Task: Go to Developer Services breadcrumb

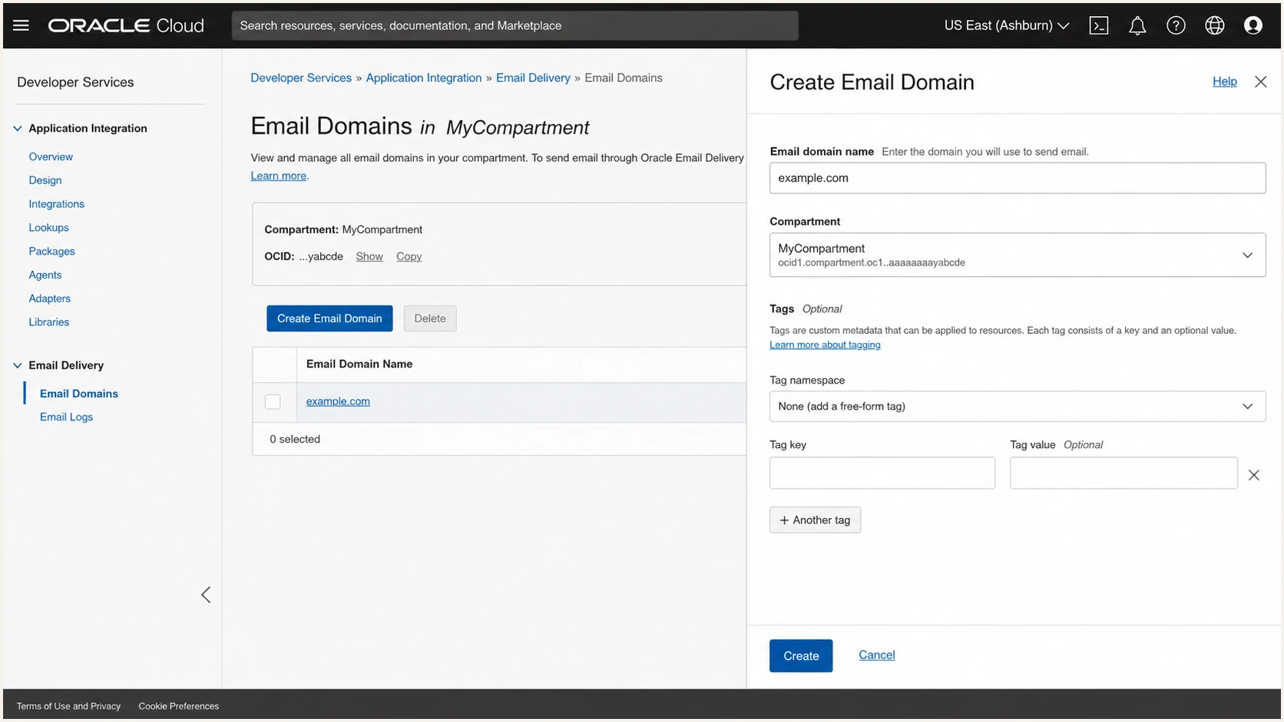Action: tap(301, 77)
